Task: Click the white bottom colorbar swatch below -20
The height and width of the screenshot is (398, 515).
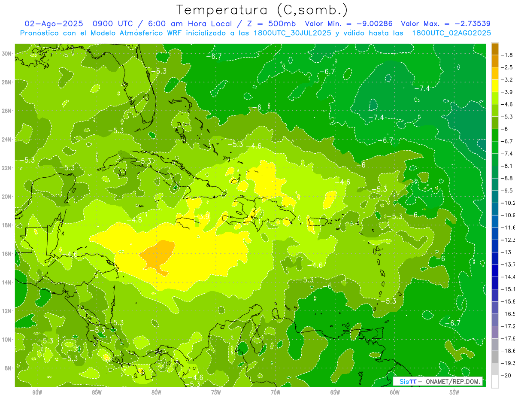Action: click(x=495, y=382)
